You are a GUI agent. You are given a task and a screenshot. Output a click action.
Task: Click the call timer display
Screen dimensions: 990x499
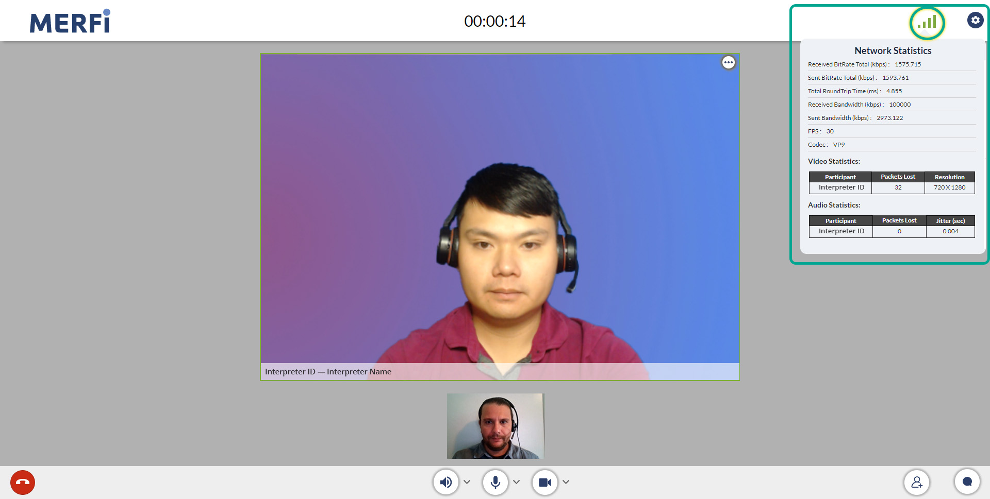coord(494,21)
